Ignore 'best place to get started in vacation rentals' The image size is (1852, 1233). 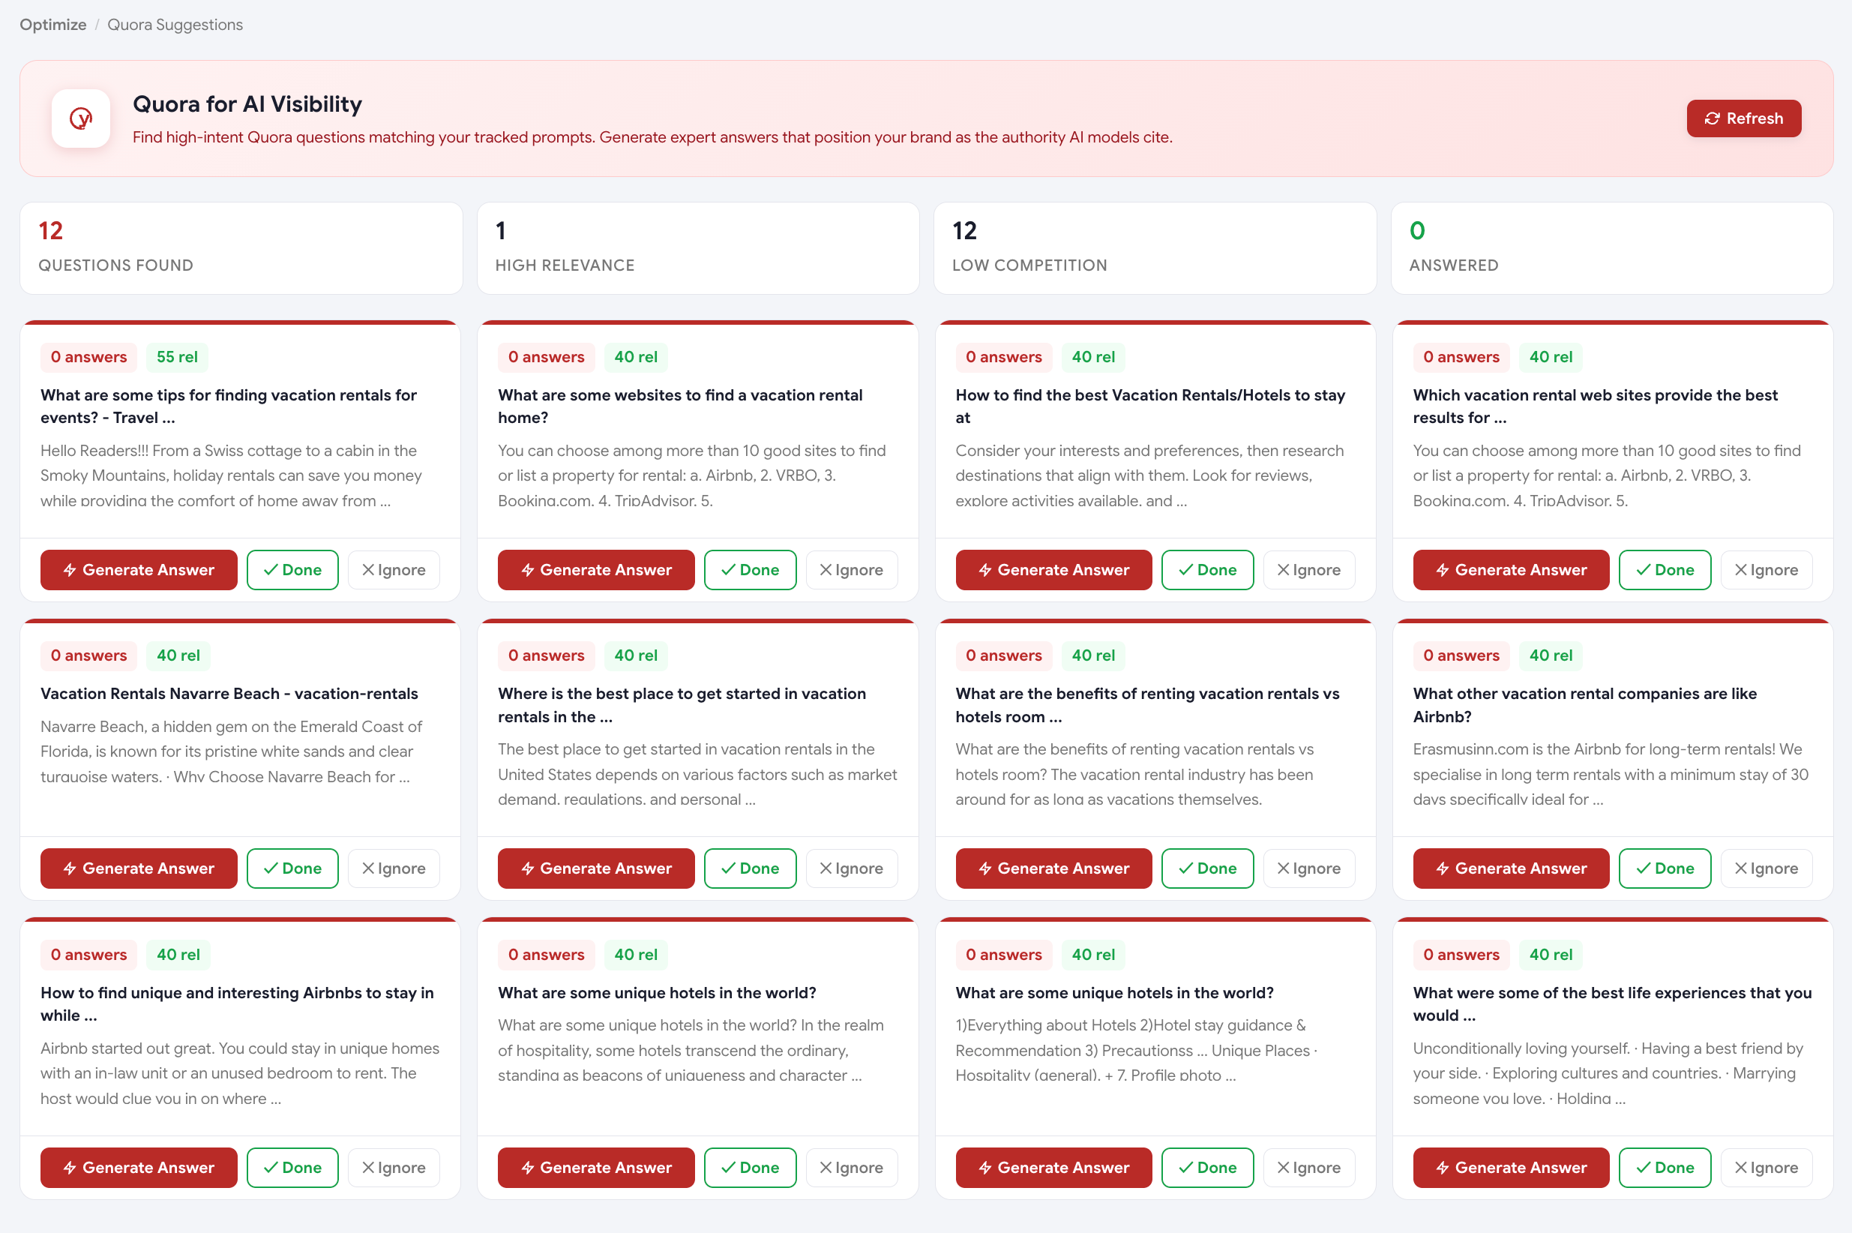[851, 869]
